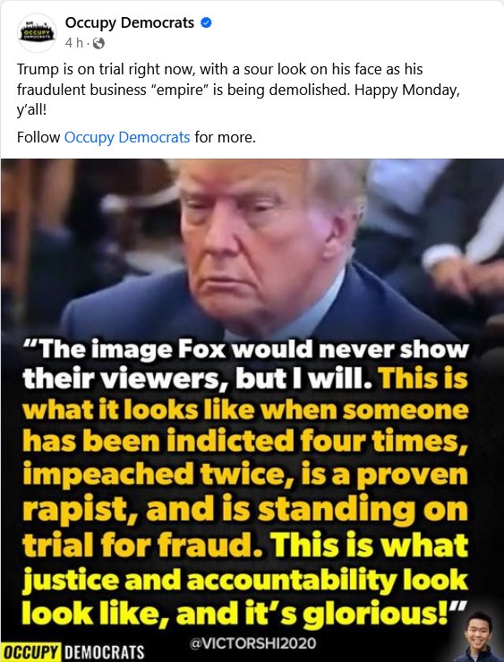Click the small smiling portrait in image corner
This screenshot has height=662, width=504.
480,637
